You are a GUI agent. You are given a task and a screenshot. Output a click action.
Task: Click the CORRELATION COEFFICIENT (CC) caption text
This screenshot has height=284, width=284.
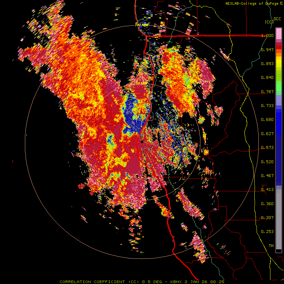coord(99,282)
